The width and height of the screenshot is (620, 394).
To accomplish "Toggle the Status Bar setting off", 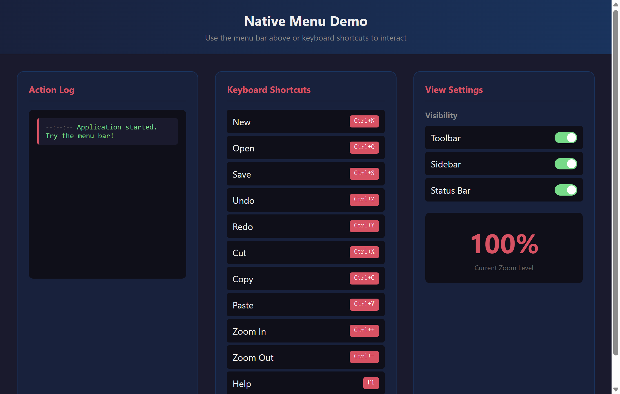I will tap(565, 190).
